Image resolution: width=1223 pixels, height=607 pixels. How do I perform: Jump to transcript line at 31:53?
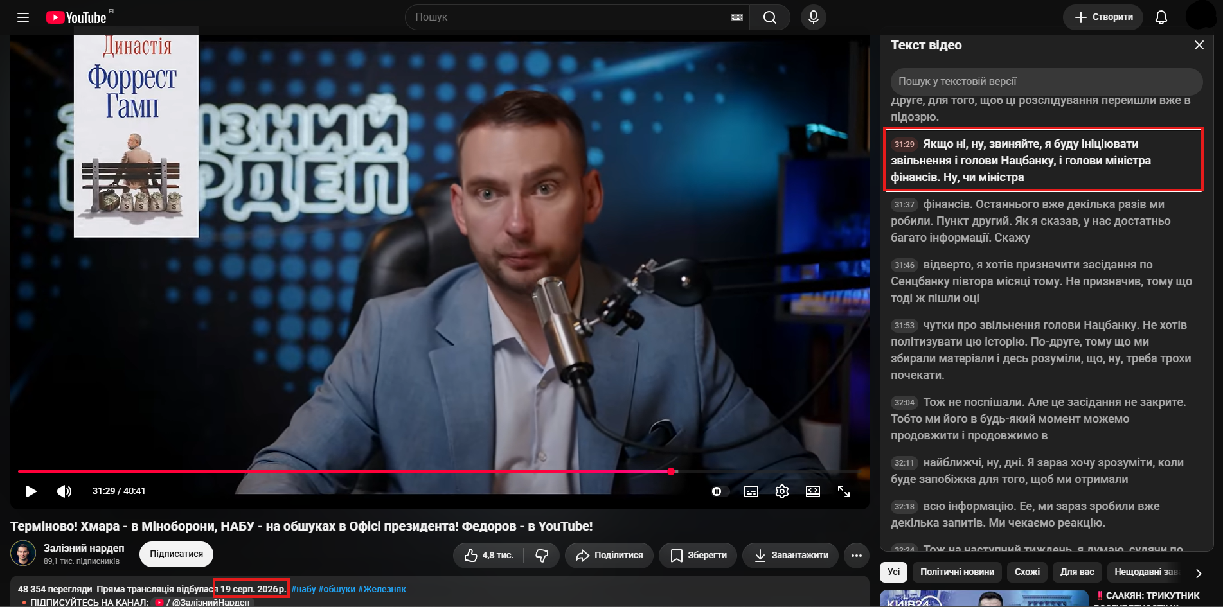click(x=1043, y=350)
